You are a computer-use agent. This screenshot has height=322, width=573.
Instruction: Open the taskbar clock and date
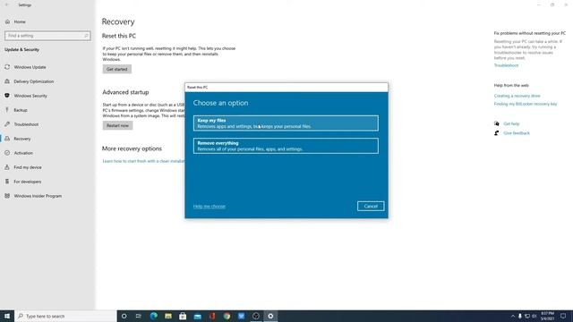pyautogui.click(x=547, y=316)
